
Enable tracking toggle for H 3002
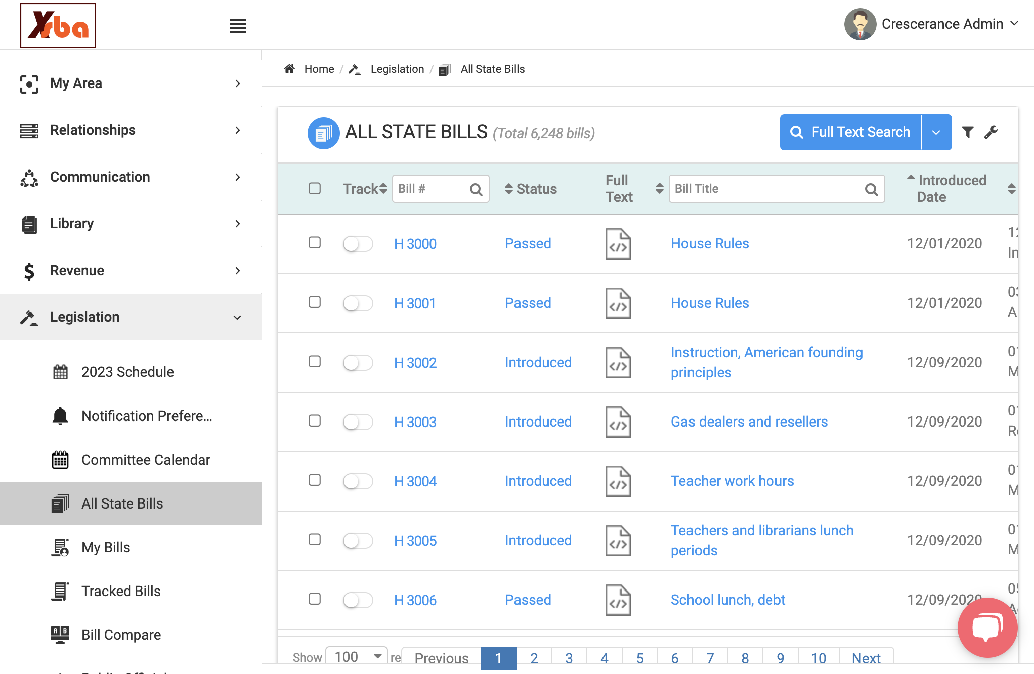358,363
